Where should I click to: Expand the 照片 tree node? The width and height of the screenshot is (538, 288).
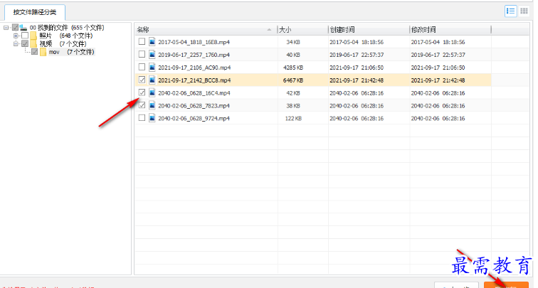16,36
